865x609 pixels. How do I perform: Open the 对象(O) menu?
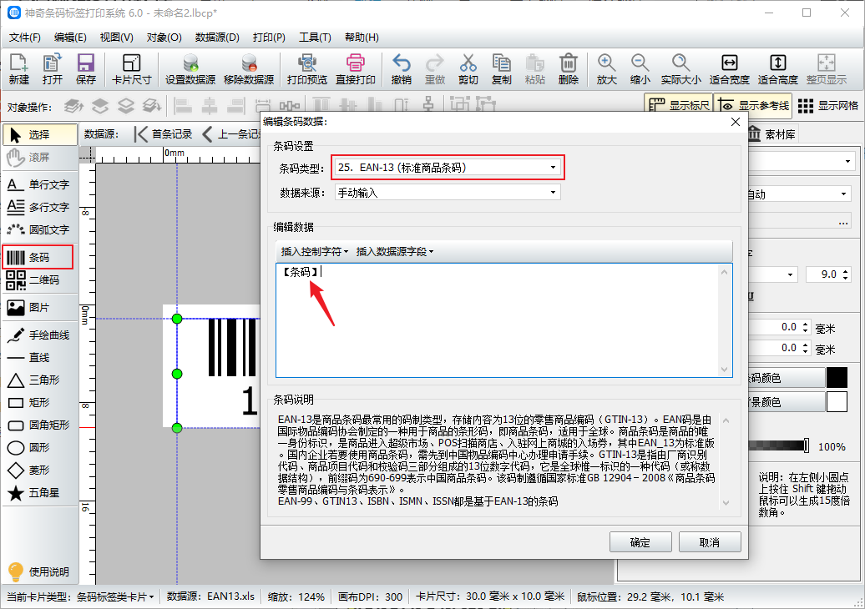164,37
